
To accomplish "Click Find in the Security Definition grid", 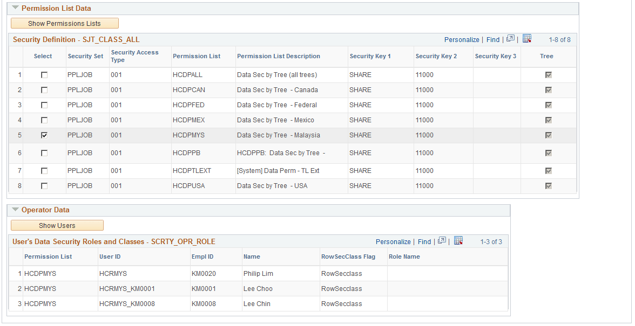I will pyautogui.click(x=492, y=39).
